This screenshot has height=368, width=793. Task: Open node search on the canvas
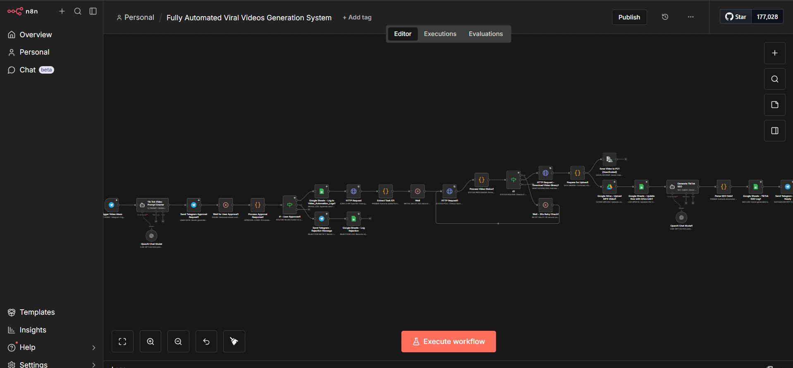775,79
